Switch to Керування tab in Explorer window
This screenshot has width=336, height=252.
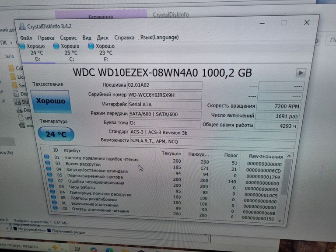(x=101, y=16)
